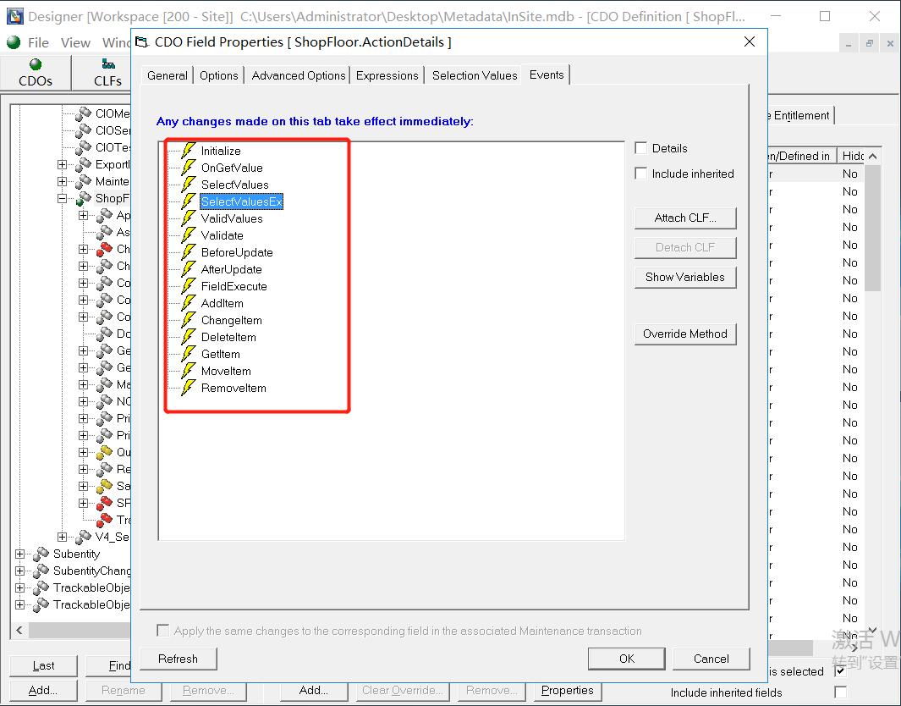901x706 pixels.
Task: Open the CLFs toolbar icon
Action: pyautogui.click(x=107, y=73)
